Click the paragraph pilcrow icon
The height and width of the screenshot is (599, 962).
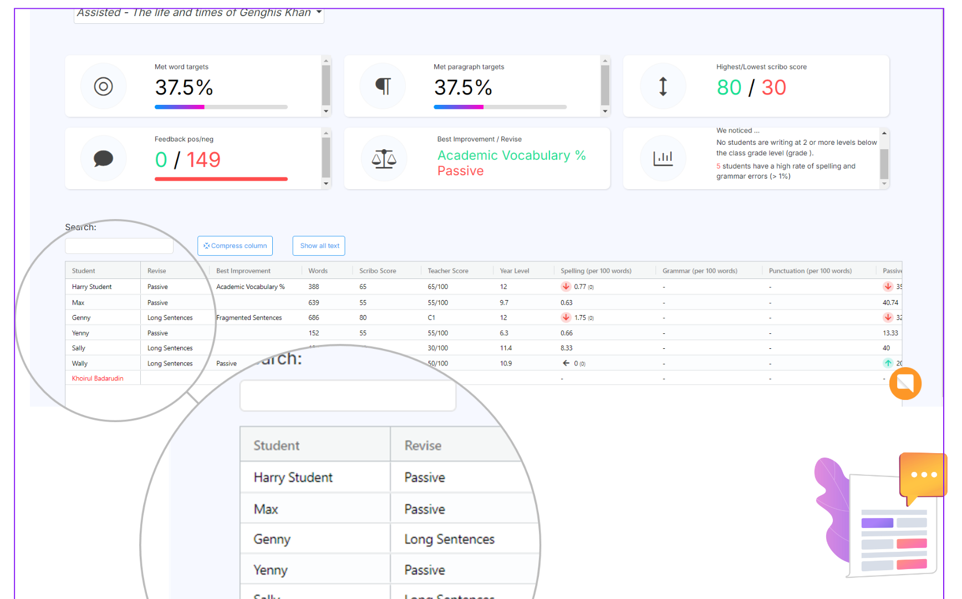(383, 87)
